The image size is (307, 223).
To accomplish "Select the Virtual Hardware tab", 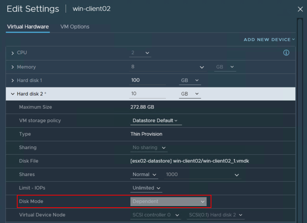I will point(28,27).
